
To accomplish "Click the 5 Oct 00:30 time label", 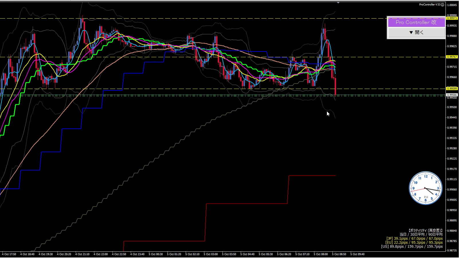I will point(156,254).
